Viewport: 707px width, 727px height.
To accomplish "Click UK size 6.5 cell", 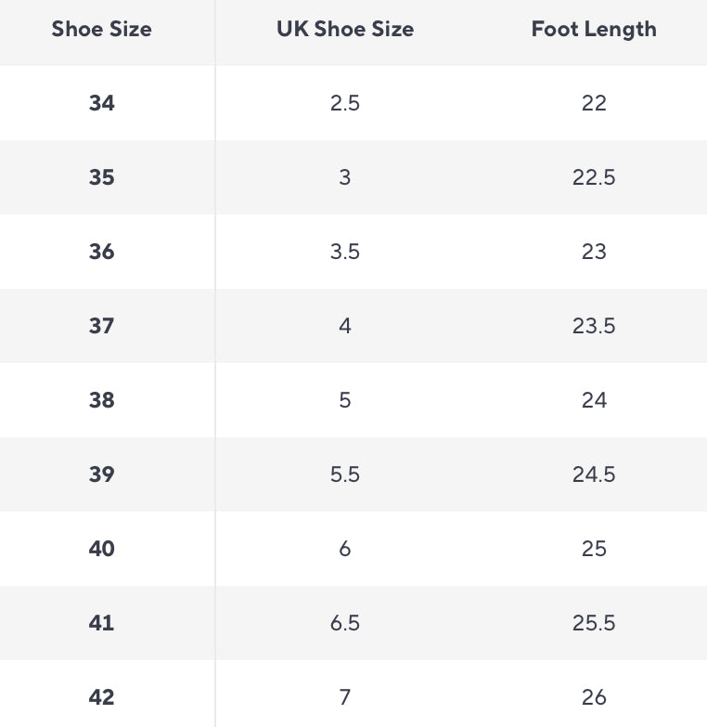I will tap(345, 623).
